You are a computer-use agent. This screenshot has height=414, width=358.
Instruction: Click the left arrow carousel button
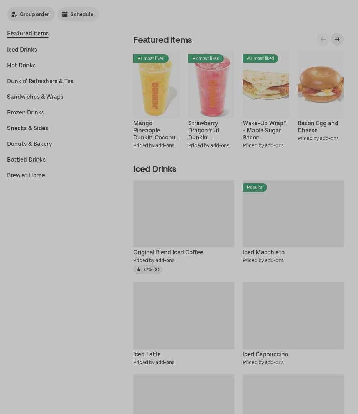pyautogui.click(x=323, y=39)
